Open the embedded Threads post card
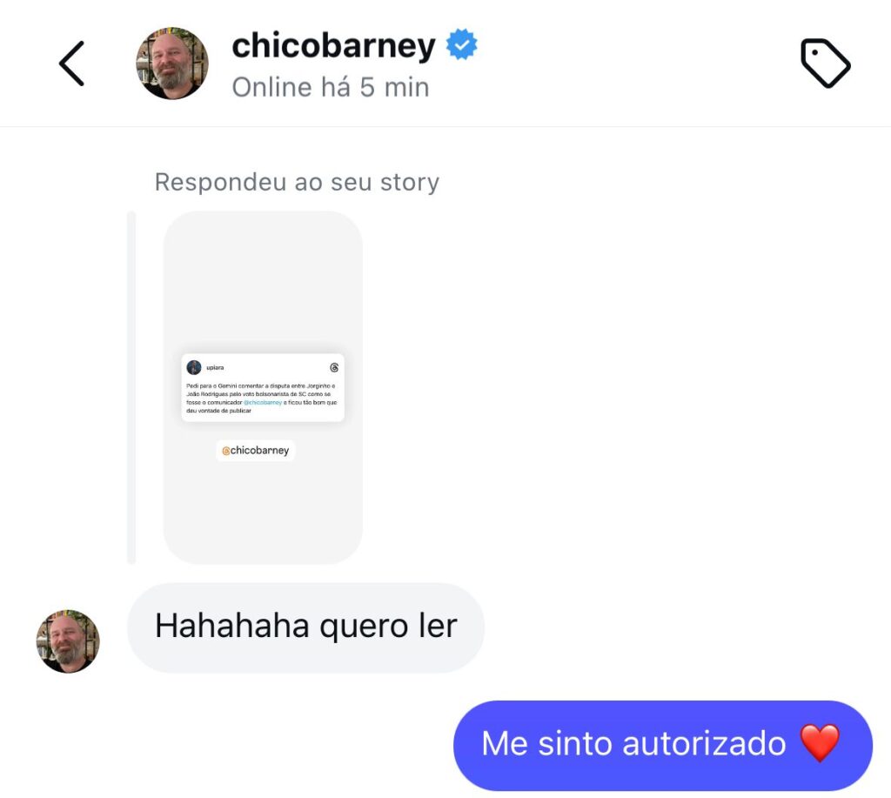Image resolution: width=891 pixels, height=798 pixels. [263, 387]
